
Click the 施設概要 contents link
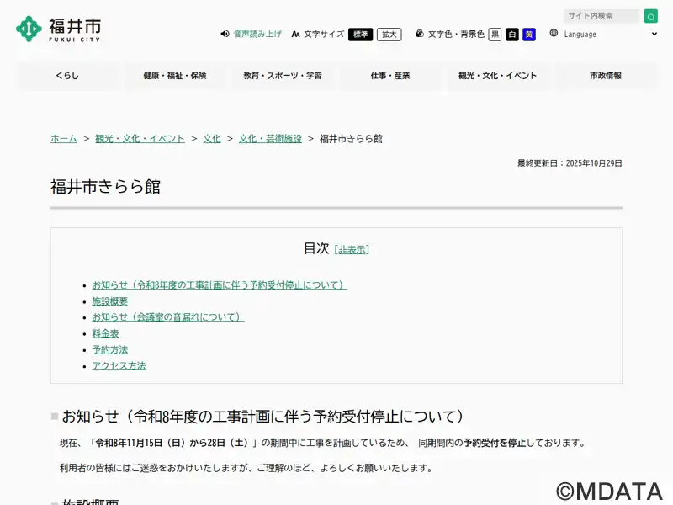pos(110,301)
